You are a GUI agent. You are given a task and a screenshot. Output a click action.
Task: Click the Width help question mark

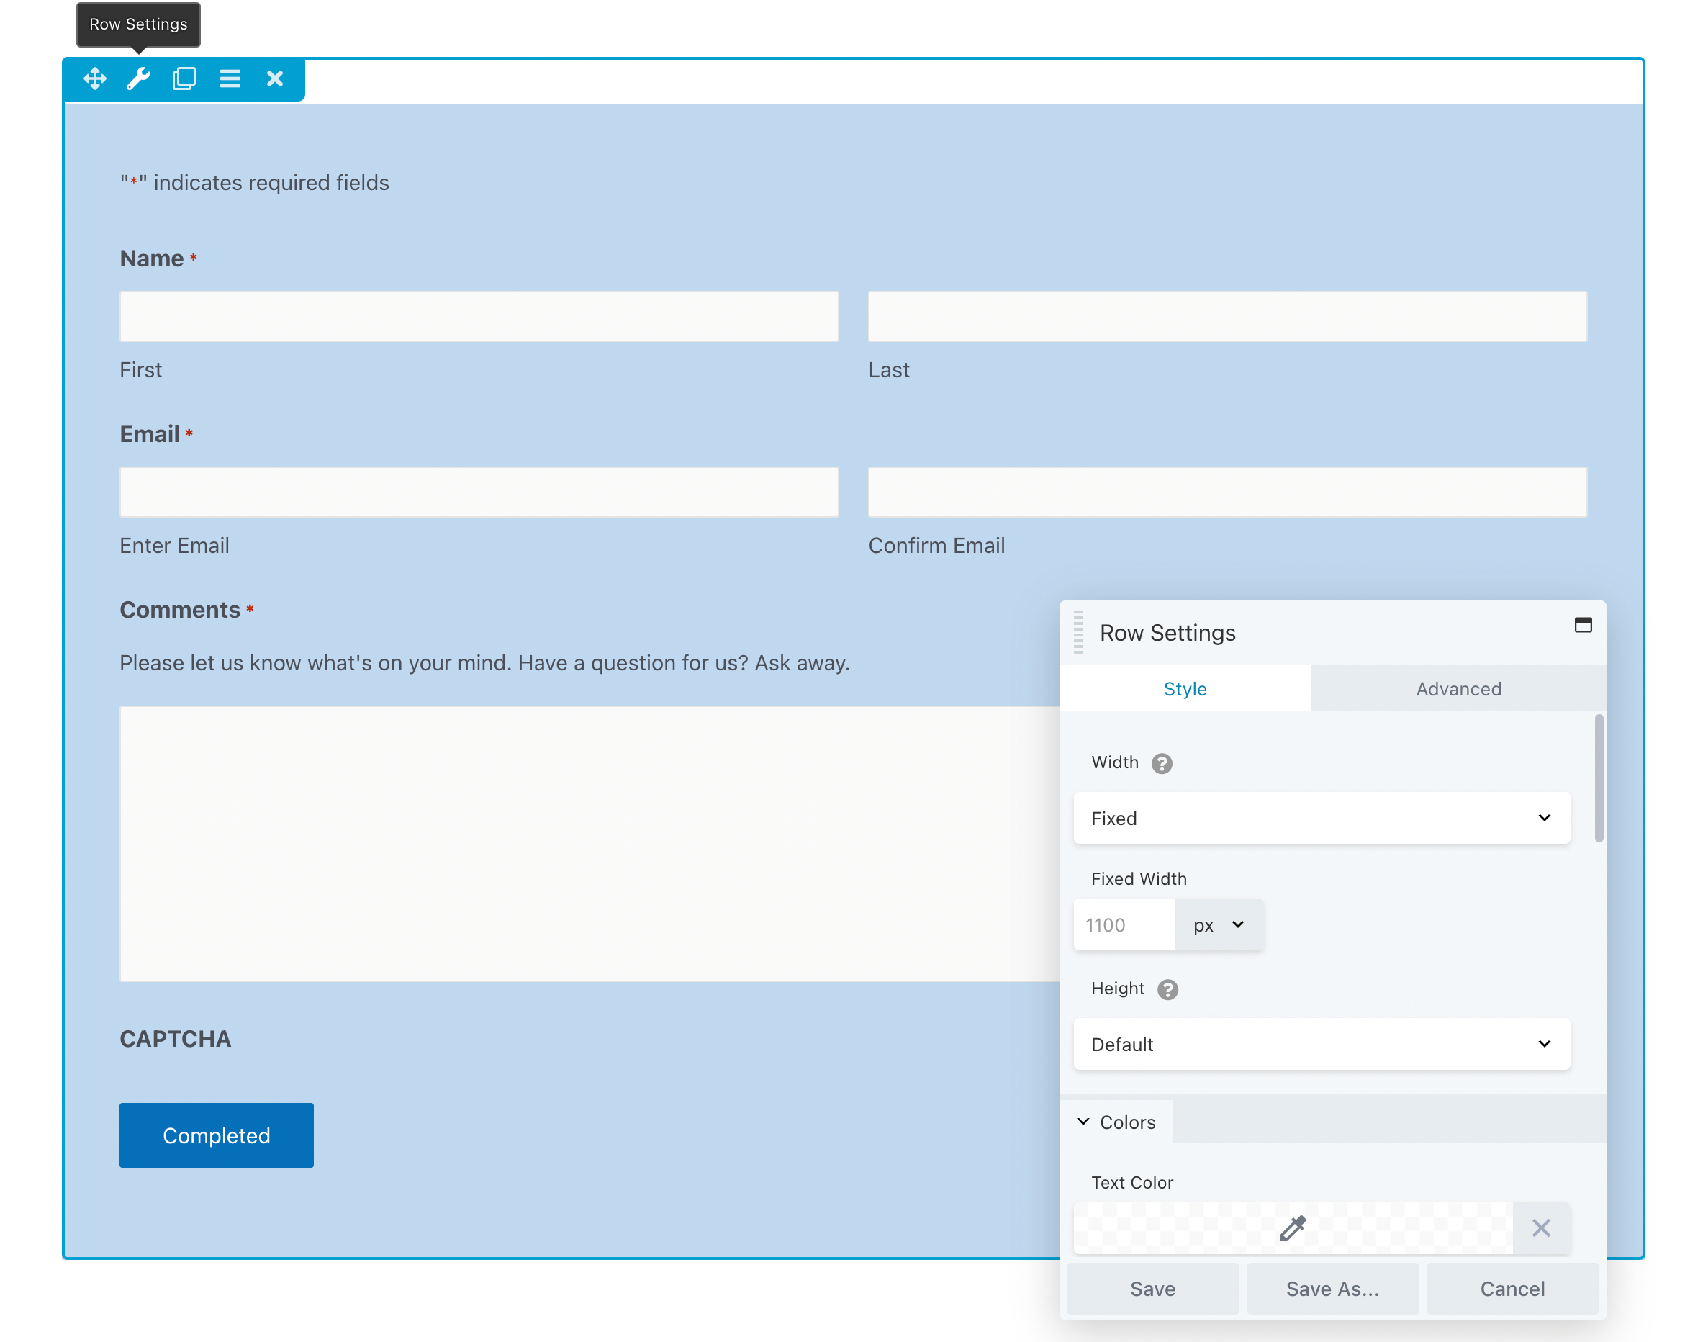point(1162,763)
